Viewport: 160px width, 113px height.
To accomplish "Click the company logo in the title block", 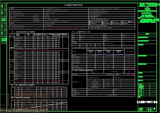I will pos(147,9).
